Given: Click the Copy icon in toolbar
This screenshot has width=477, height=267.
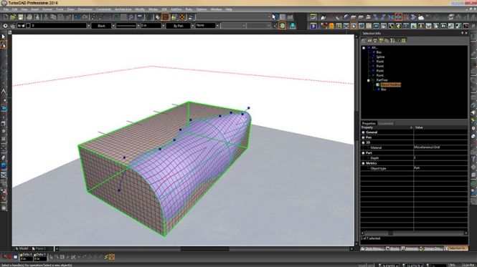Looking at the screenshot, I should coord(54,17).
